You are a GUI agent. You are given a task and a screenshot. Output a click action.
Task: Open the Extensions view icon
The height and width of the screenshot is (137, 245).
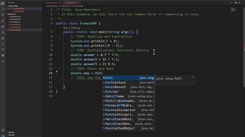3,27
